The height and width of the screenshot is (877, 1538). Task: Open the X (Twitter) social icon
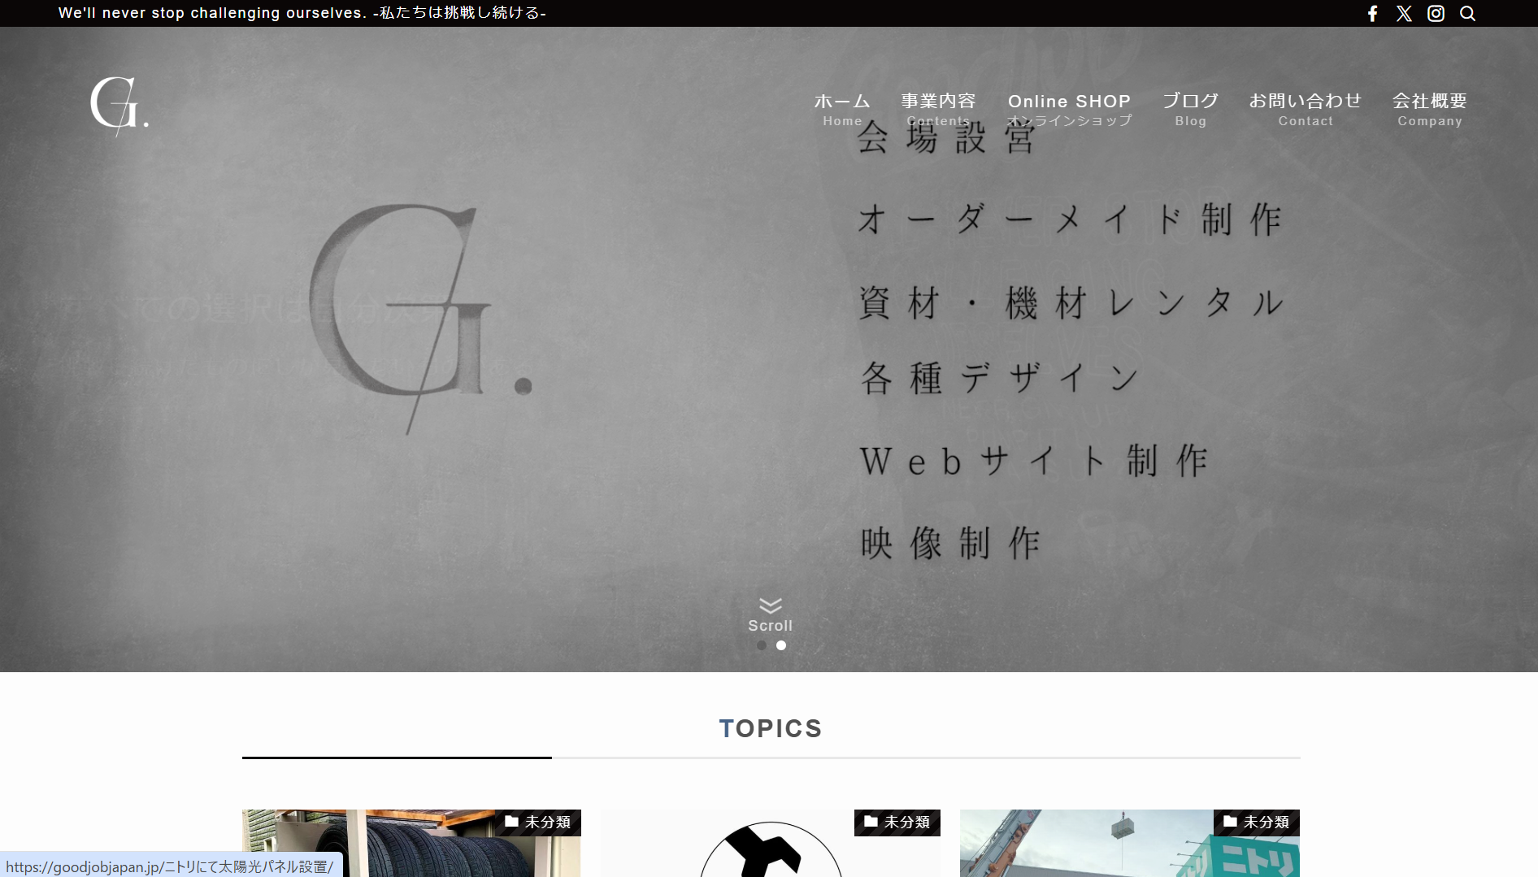click(x=1404, y=13)
